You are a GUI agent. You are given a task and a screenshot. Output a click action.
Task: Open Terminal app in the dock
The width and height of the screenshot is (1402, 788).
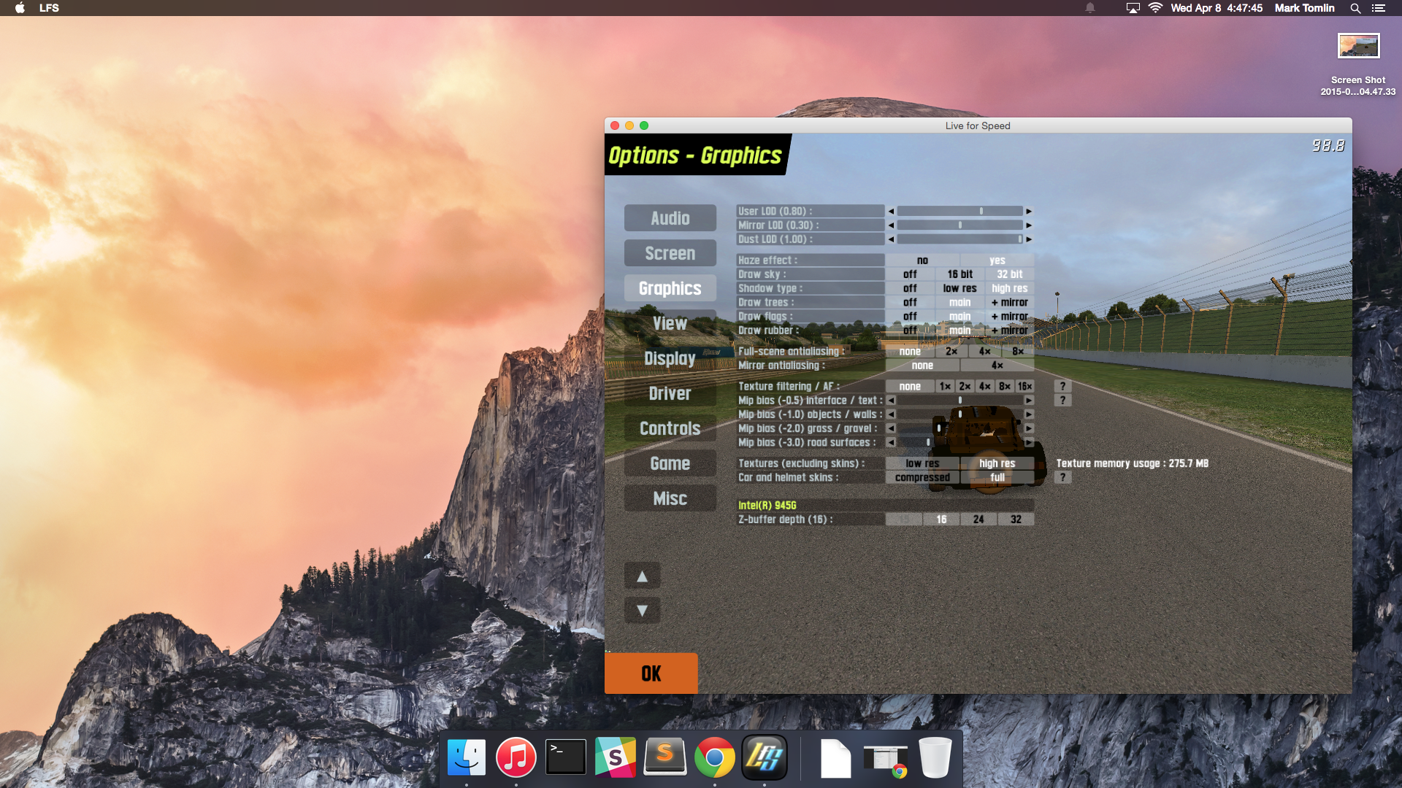click(x=566, y=758)
